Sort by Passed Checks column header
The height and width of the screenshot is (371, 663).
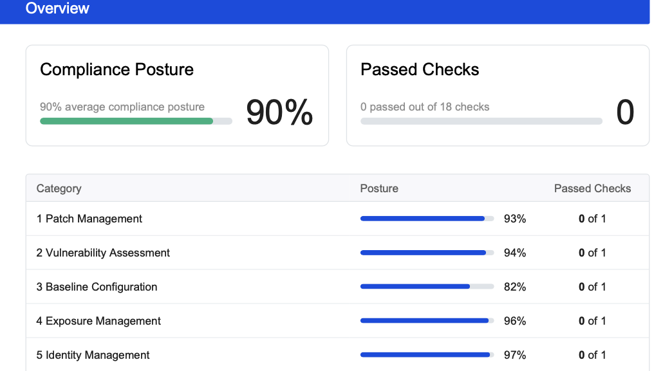[x=592, y=188]
